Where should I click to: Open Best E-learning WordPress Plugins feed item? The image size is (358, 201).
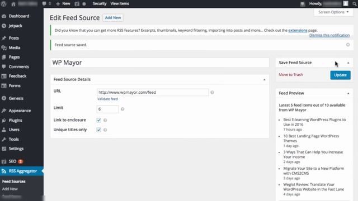(x=314, y=122)
